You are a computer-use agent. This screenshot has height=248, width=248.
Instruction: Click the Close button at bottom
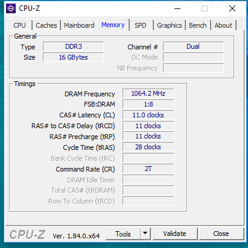coord(221,234)
